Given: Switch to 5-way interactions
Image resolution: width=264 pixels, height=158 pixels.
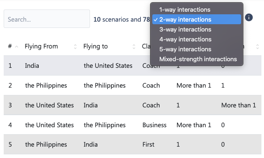Looking at the screenshot, I should tap(185, 49).
